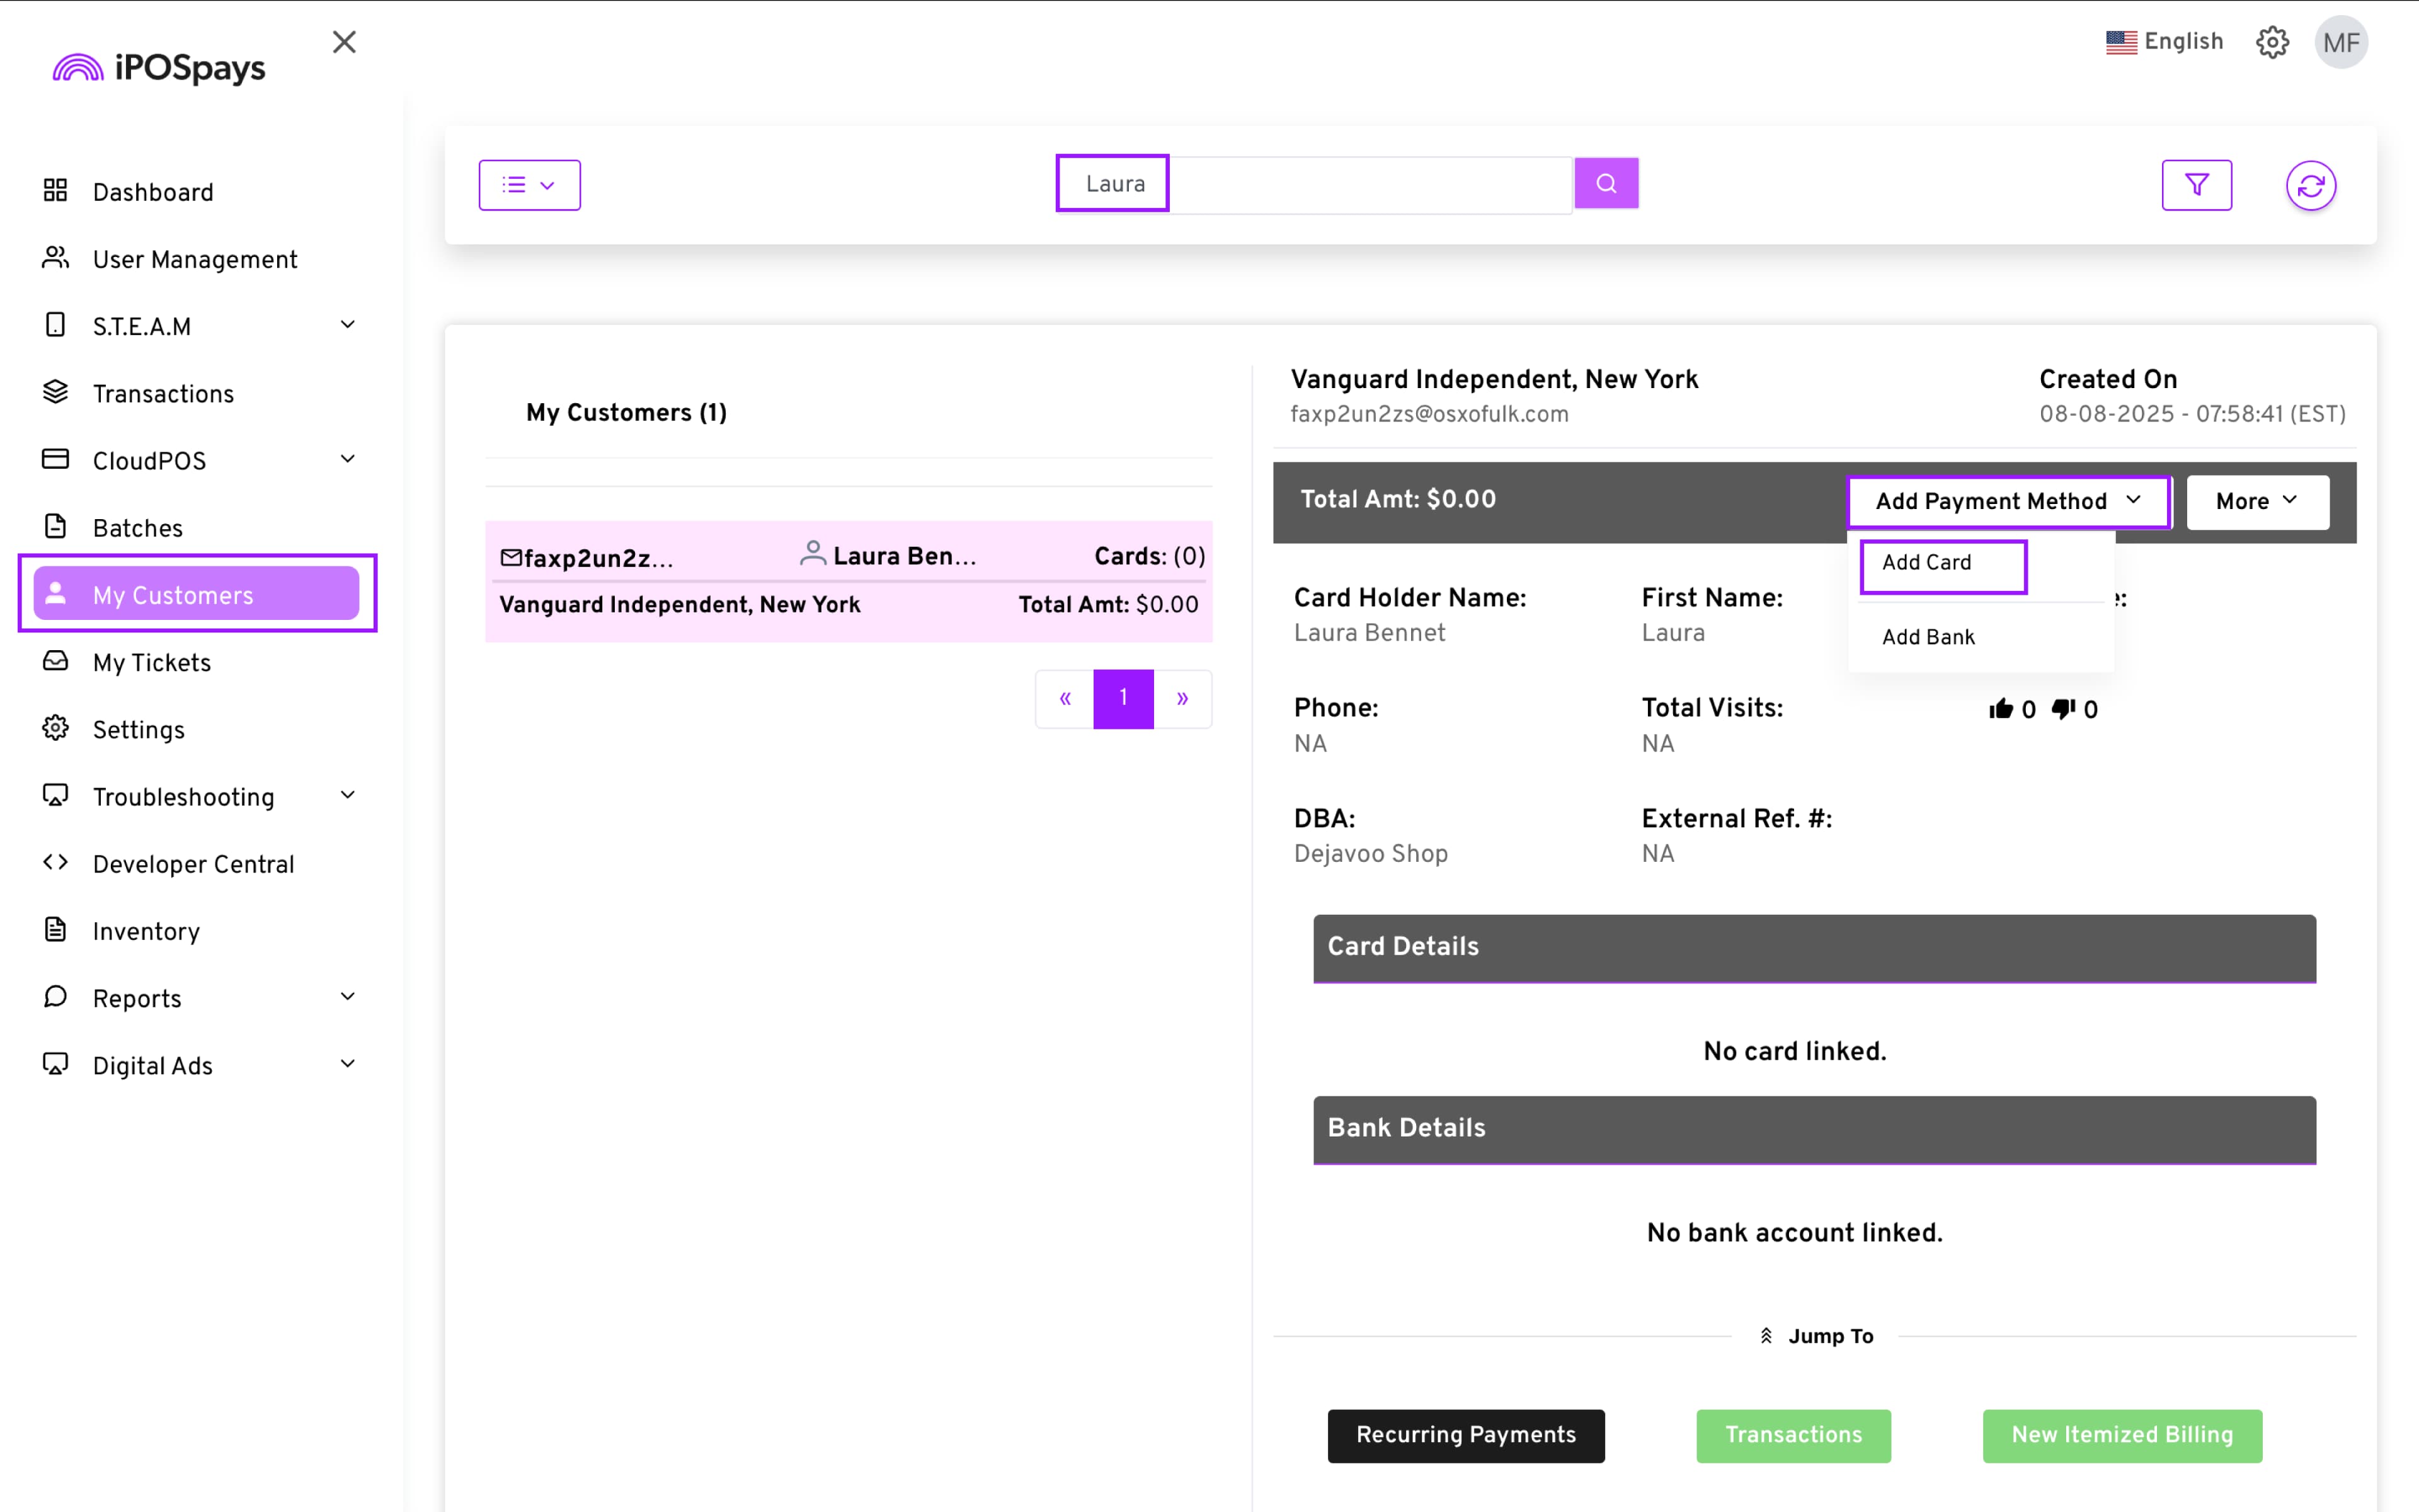Open the Recurring Payments button
This screenshot has height=1512, width=2419.
tap(1465, 1435)
